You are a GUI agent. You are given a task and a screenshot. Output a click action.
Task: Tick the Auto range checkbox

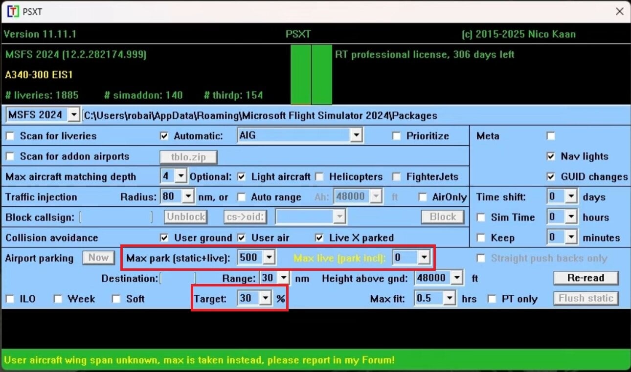point(241,197)
